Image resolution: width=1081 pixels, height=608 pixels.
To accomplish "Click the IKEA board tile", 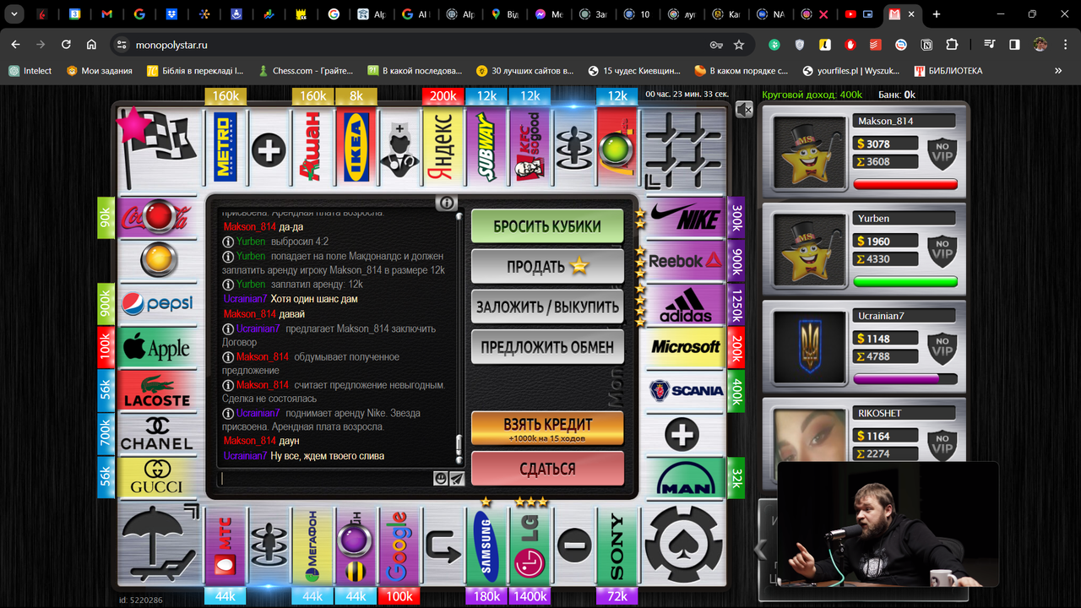I will click(x=356, y=149).
